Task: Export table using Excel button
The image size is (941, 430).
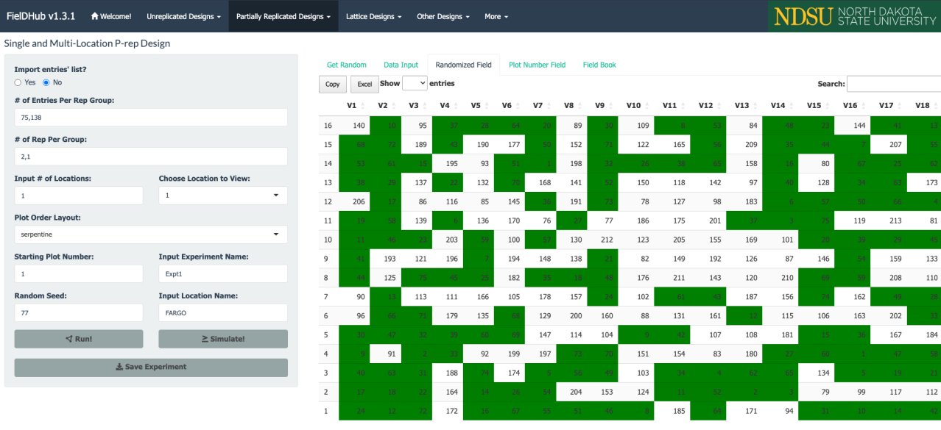Action: [x=364, y=85]
